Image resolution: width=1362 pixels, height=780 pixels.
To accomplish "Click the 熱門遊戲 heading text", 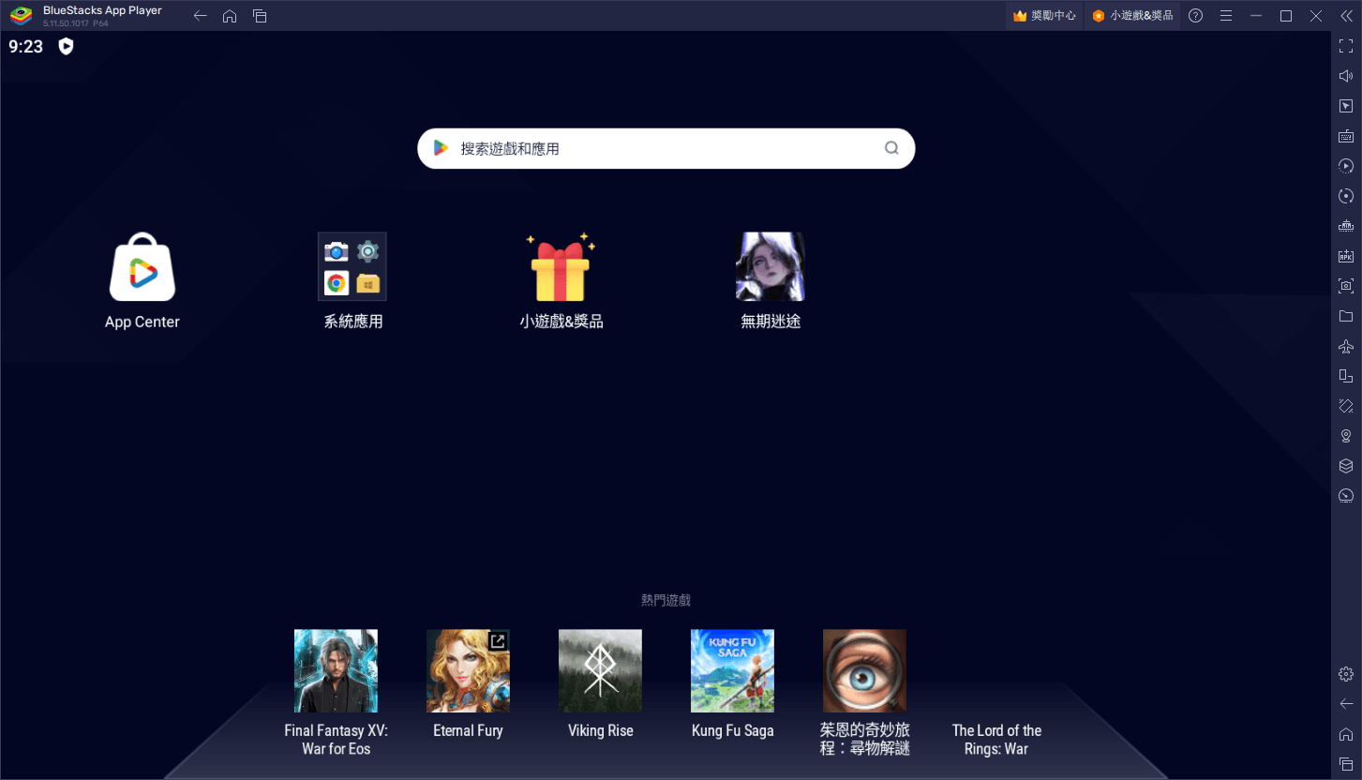I will tap(666, 600).
